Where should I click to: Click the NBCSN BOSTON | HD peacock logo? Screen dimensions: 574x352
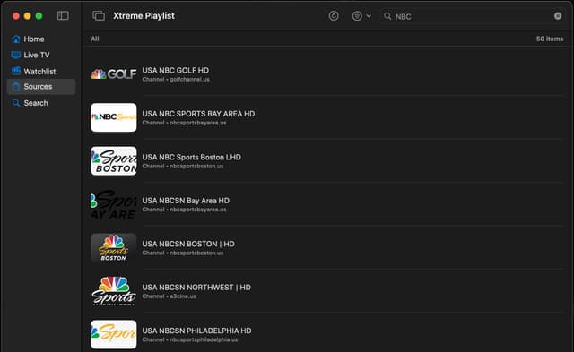click(x=114, y=247)
